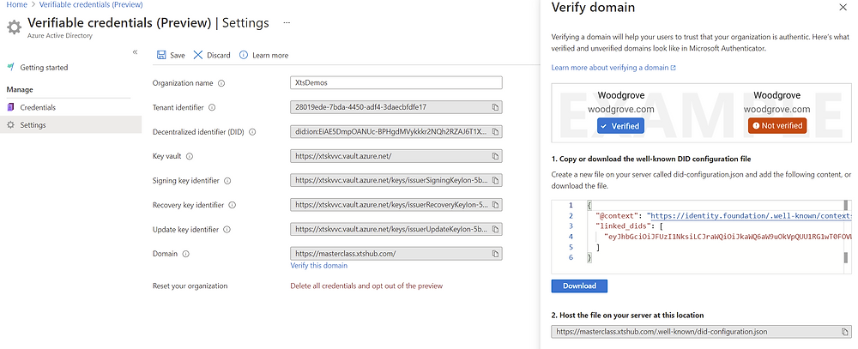Click the Save toolbar button
Screen dimensions: 858x349
pos(171,55)
